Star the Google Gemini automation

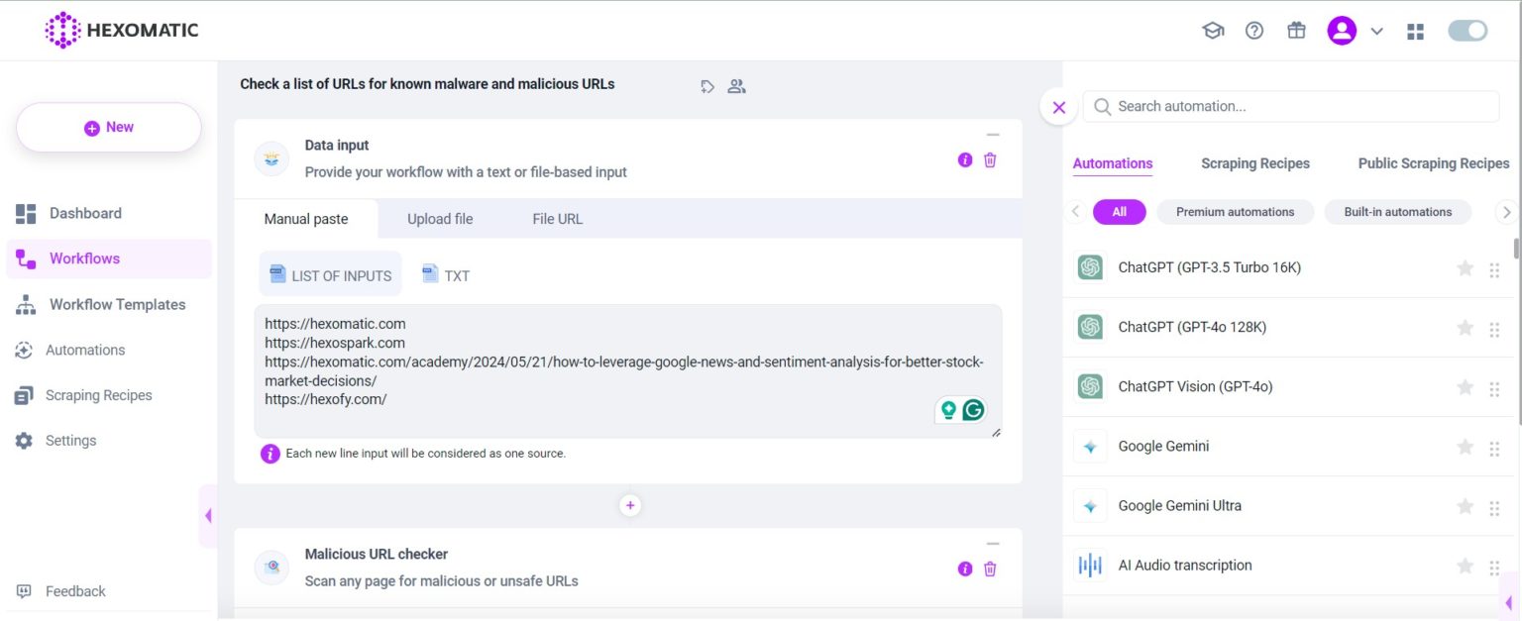(1465, 447)
